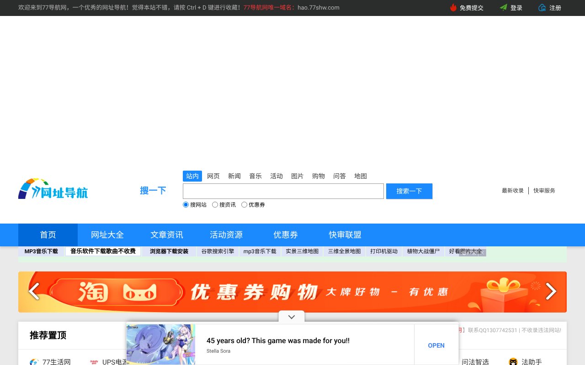The width and height of the screenshot is (585, 365).
Task: Click the 注册 cloud icon
Action: pyautogui.click(x=542, y=8)
